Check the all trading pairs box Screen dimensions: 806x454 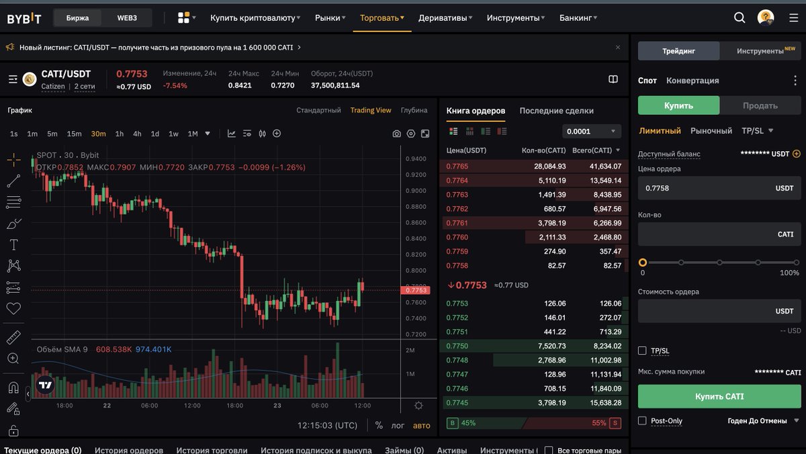point(549,450)
